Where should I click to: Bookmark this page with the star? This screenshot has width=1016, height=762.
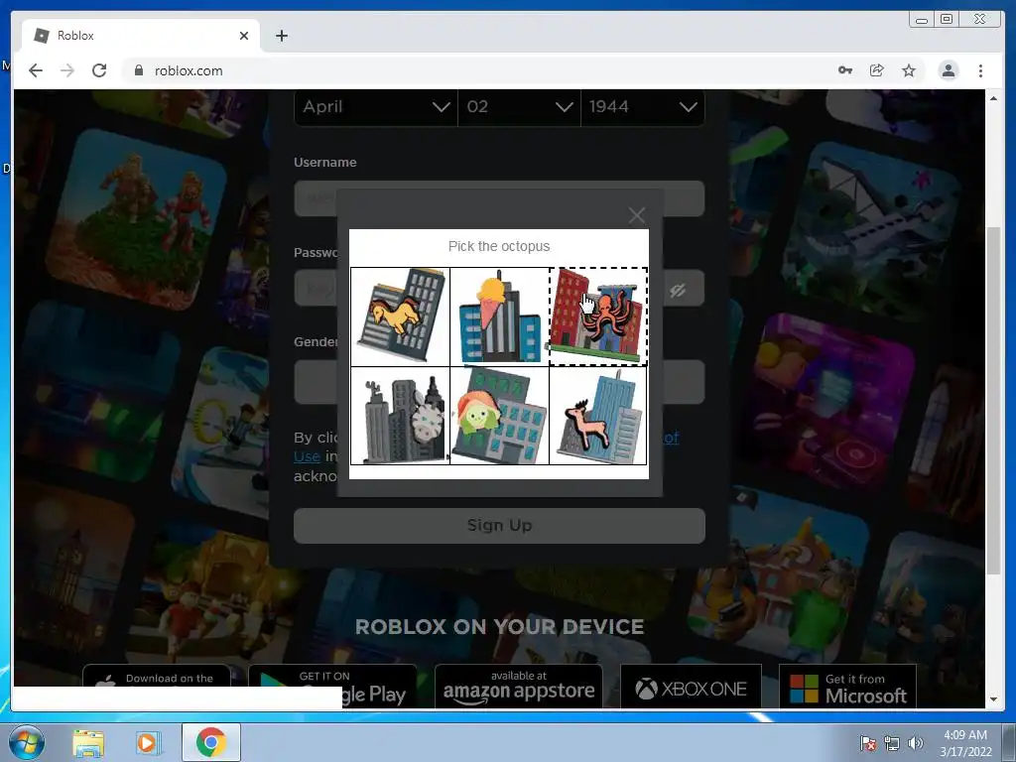tap(909, 70)
